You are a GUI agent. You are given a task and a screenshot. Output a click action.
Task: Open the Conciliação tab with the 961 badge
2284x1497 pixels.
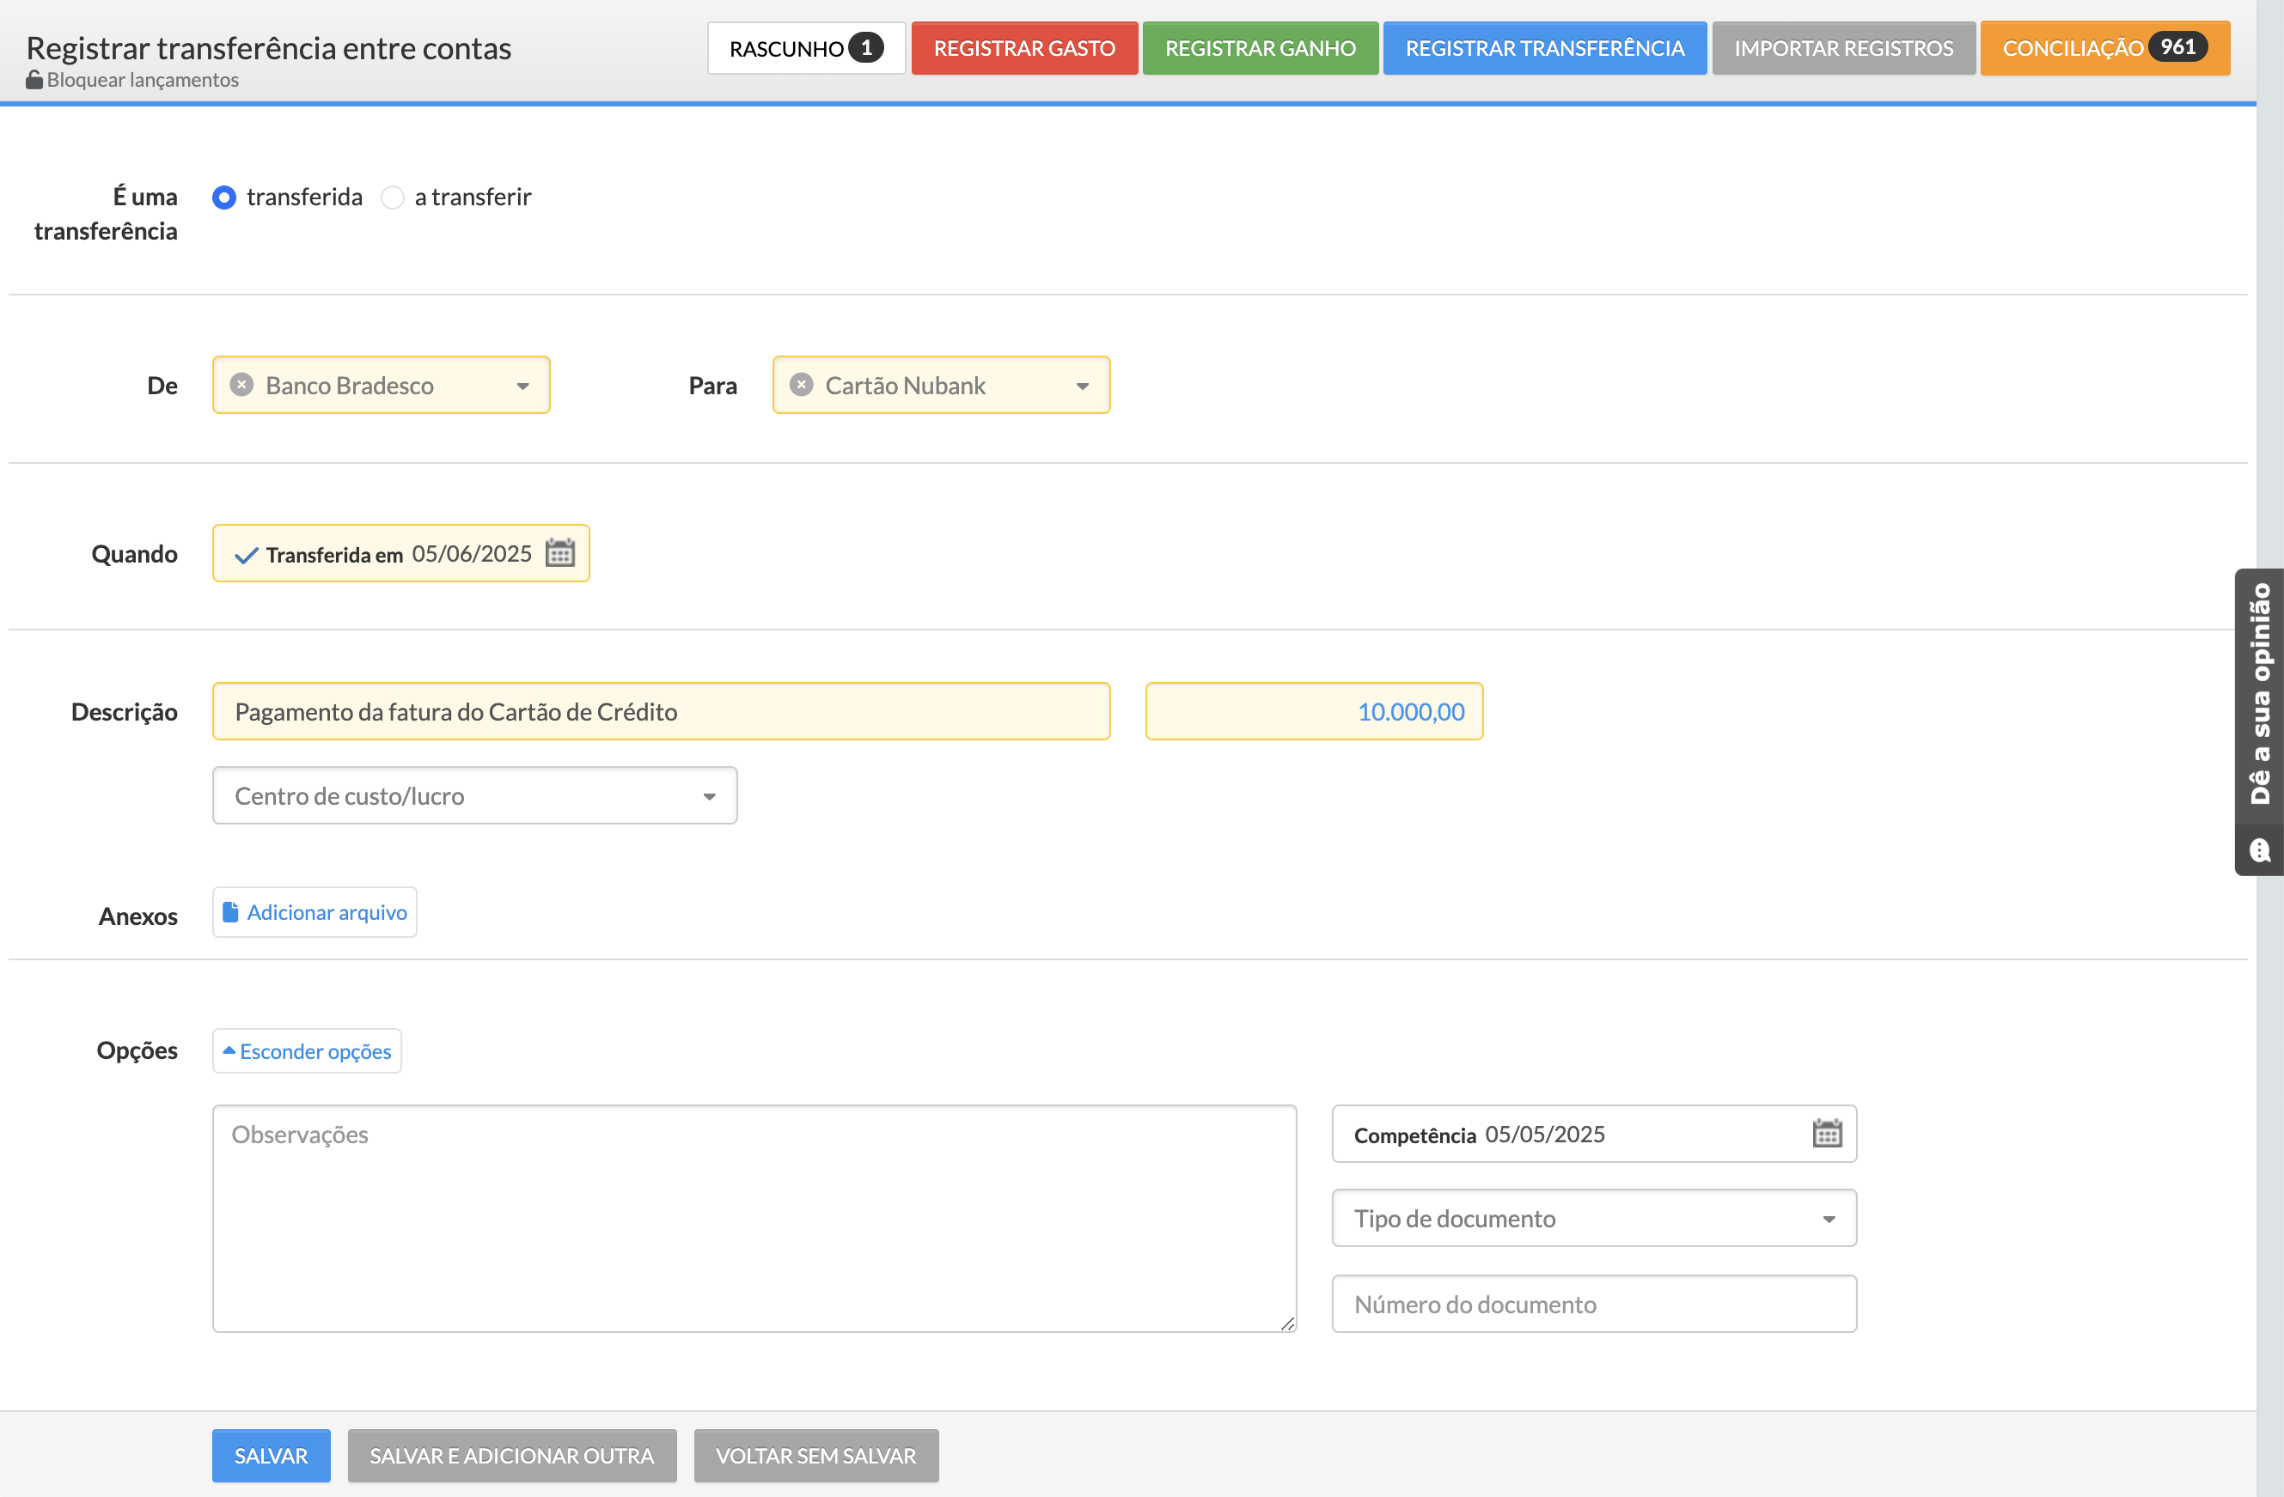point(2104,48)
